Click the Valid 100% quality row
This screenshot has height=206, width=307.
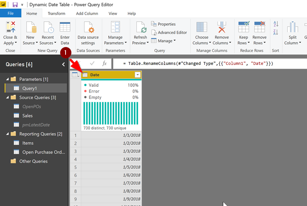pos(111,85)
